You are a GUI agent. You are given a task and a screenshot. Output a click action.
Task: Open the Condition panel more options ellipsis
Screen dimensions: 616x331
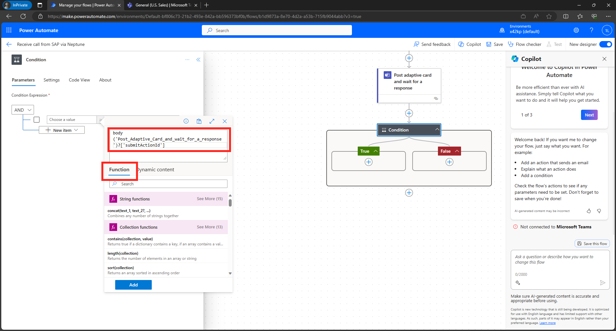pos(187,60)
